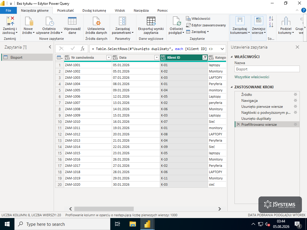Cancel the formula with the X icon

coord(61,49)
